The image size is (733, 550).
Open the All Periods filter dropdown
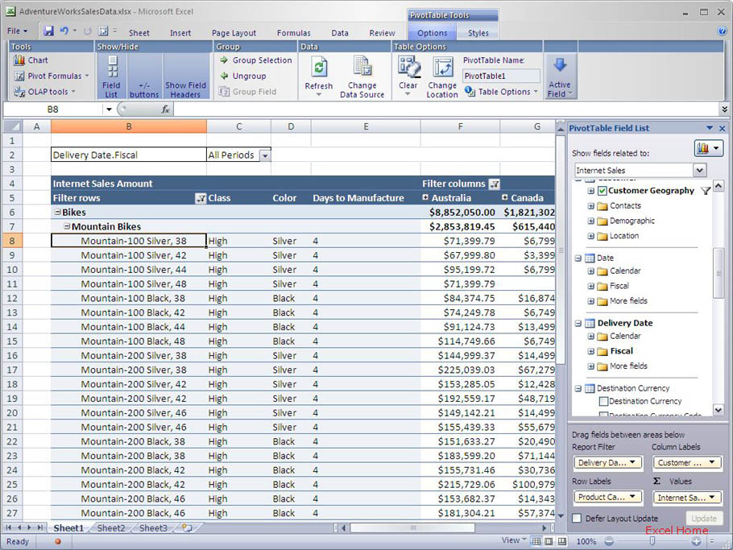[x=265, y=155]
